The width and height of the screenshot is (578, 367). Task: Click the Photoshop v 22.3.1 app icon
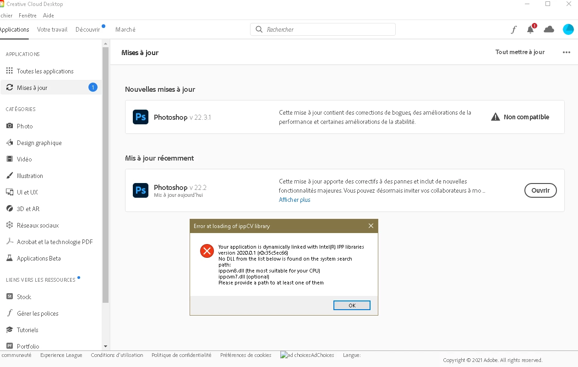[x=141, y=117]
